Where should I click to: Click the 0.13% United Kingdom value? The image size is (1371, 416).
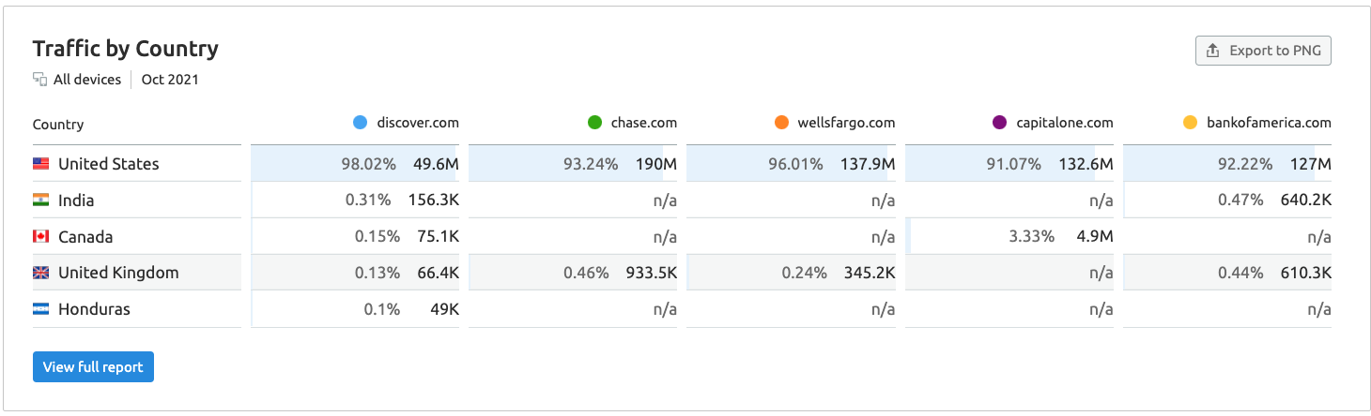(x=377, y=274)
